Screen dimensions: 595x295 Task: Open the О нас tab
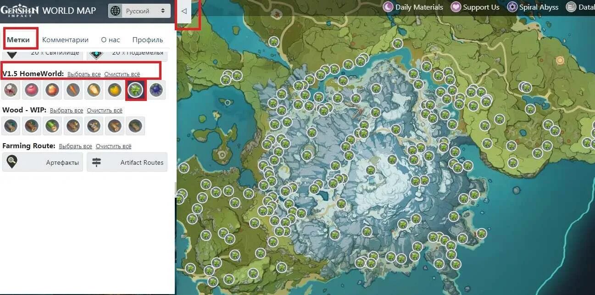pos(110,39)
